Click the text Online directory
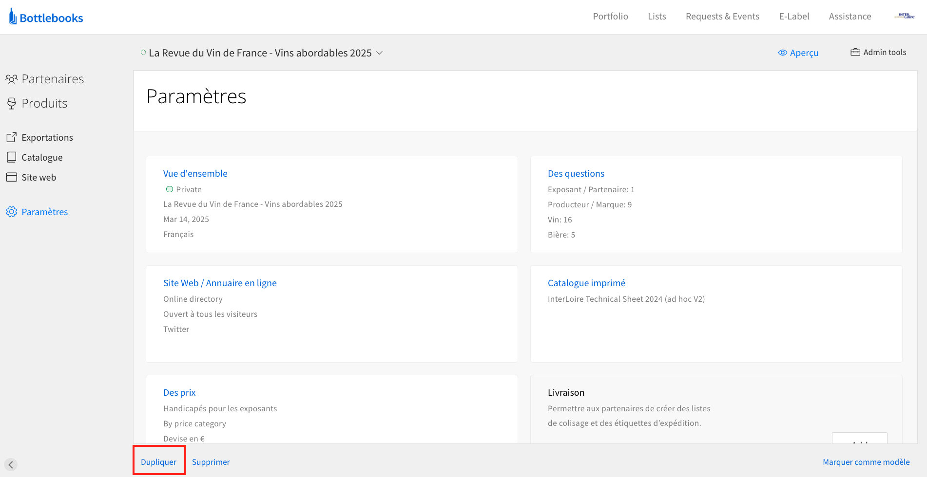 pos(193,299)
